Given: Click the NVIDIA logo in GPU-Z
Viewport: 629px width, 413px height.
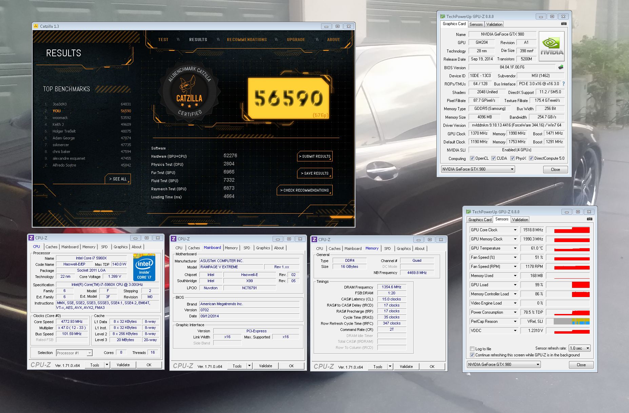Looking at the screenshot, I should [x=552, y=46].
